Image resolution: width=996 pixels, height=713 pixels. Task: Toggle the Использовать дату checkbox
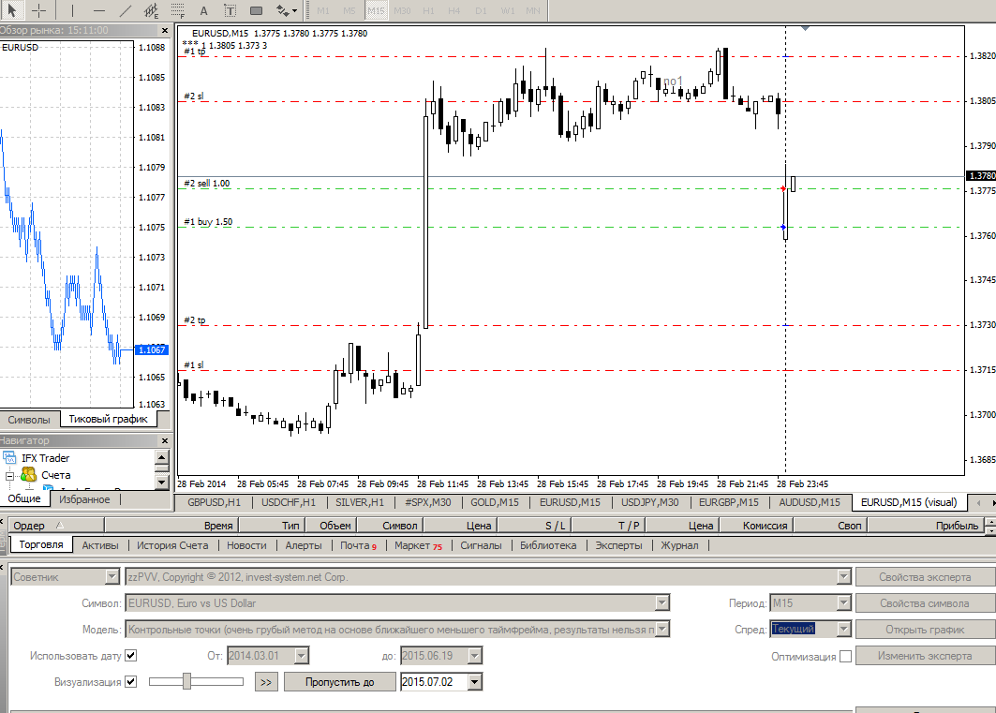point(131,655)
